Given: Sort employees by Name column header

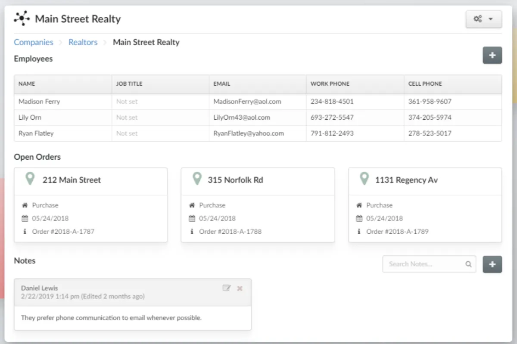Looking at the screenshot, I should coord(27,84).
